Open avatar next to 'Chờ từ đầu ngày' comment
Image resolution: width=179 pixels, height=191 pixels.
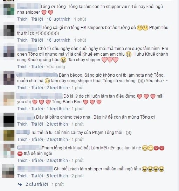tap(9, 51)
